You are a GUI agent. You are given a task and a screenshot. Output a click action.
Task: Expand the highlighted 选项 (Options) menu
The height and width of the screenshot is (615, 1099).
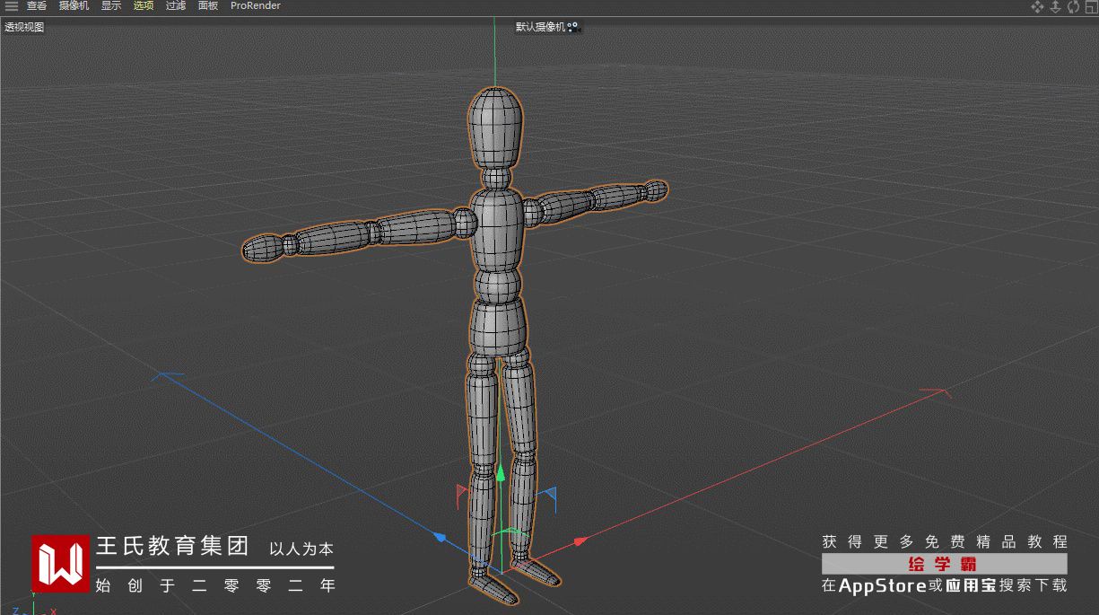tap(144, 6)
